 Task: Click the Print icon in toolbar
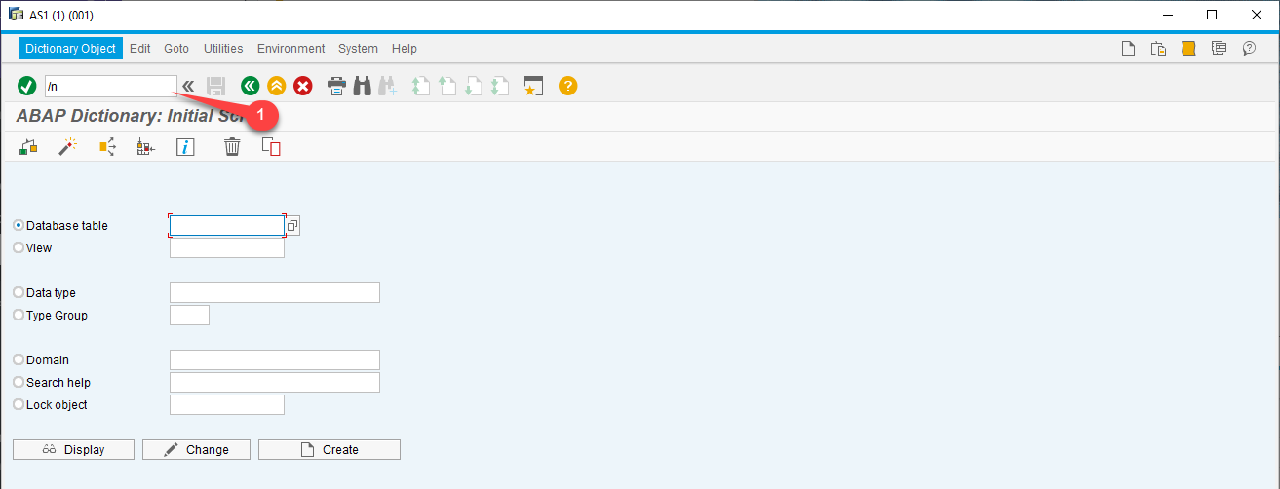(x=336, y=87)
